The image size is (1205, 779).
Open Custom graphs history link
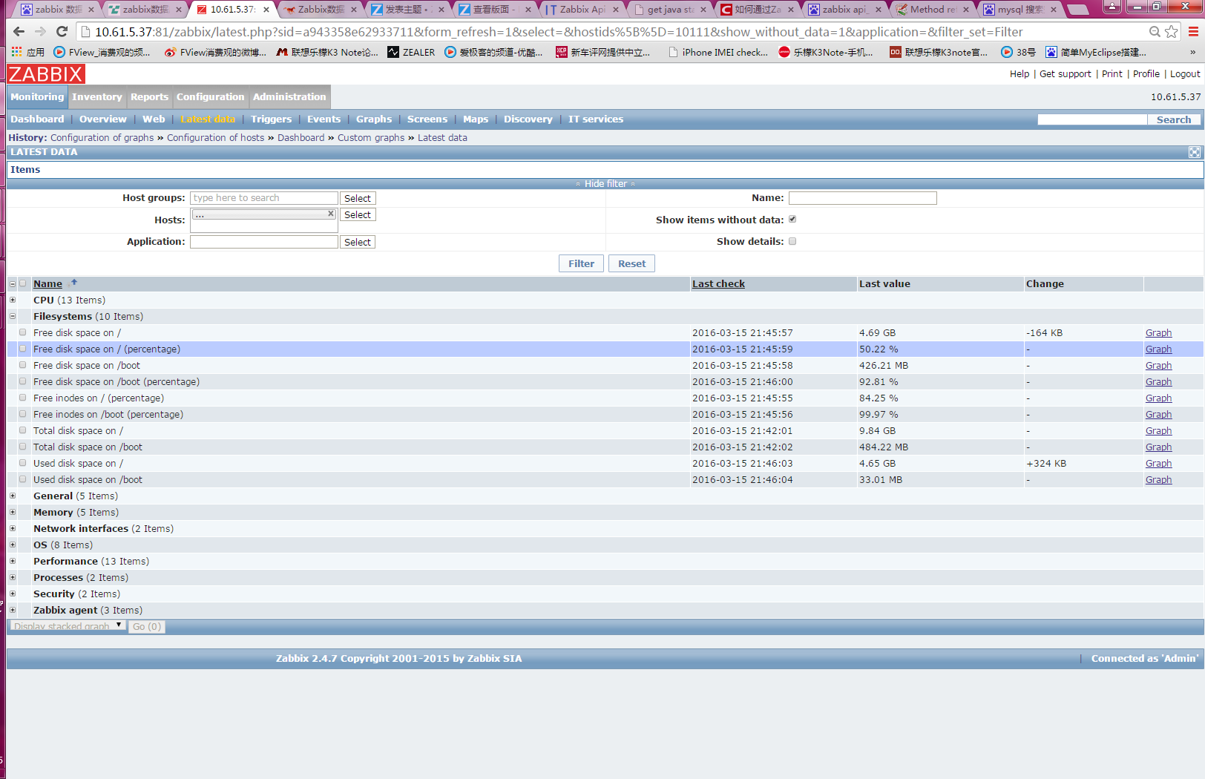click(x=371, y=137)
